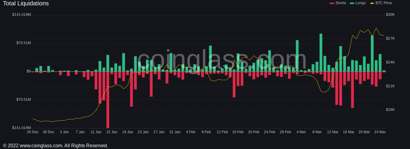Image resolution: width=410 pixels, height=149 pixels.
Task: Click the red Shorts legend color marker
Action: point(332,3)
